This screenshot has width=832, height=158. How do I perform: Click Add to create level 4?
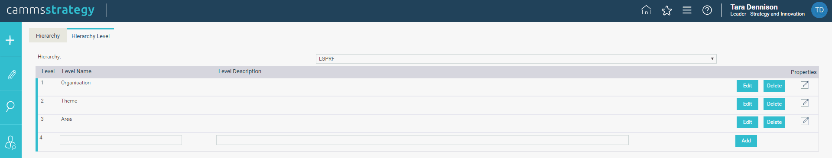[x=746, y=141]
